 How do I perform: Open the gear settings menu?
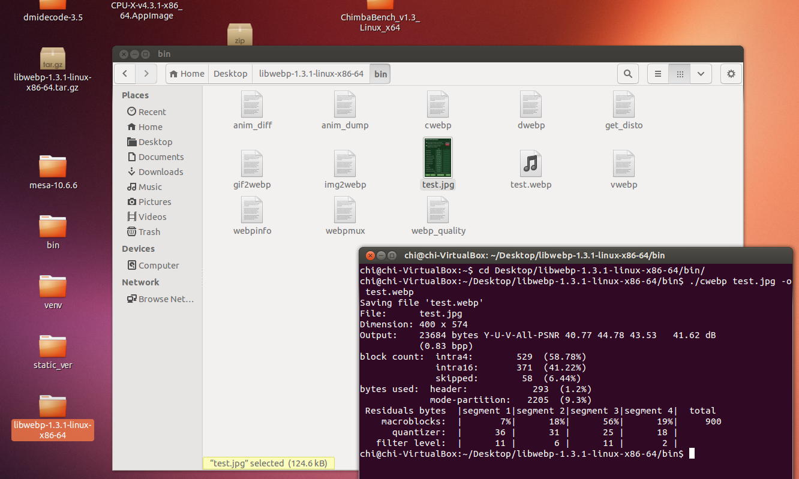(x=731, y=74)
